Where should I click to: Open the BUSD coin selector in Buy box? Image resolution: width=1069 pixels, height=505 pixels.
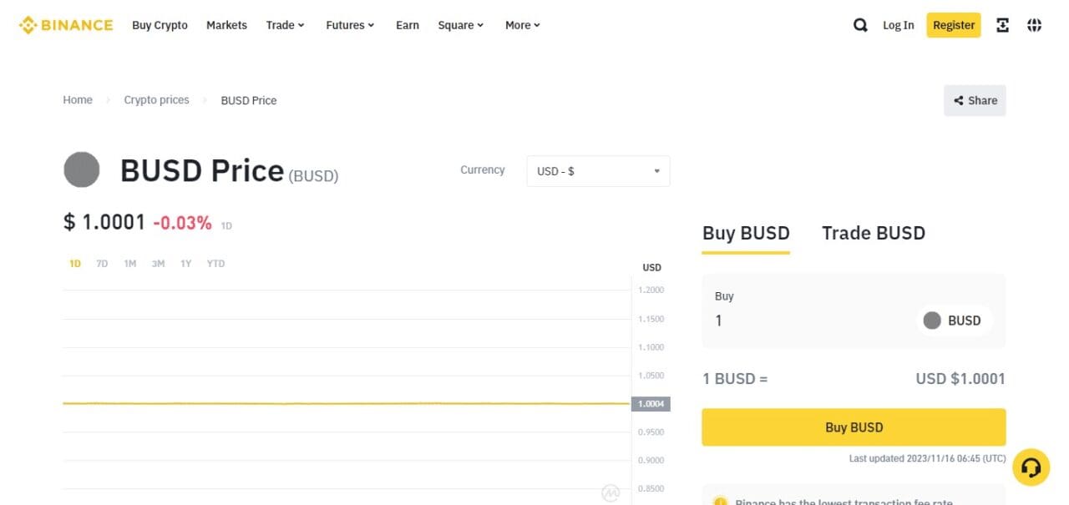click(953, 321)
